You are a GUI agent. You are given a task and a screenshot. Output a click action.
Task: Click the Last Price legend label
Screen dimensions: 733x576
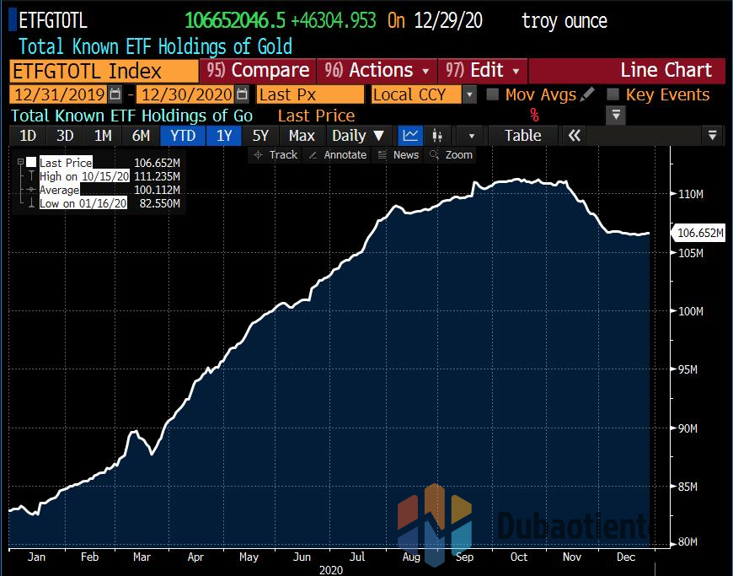tap(66, 163)
